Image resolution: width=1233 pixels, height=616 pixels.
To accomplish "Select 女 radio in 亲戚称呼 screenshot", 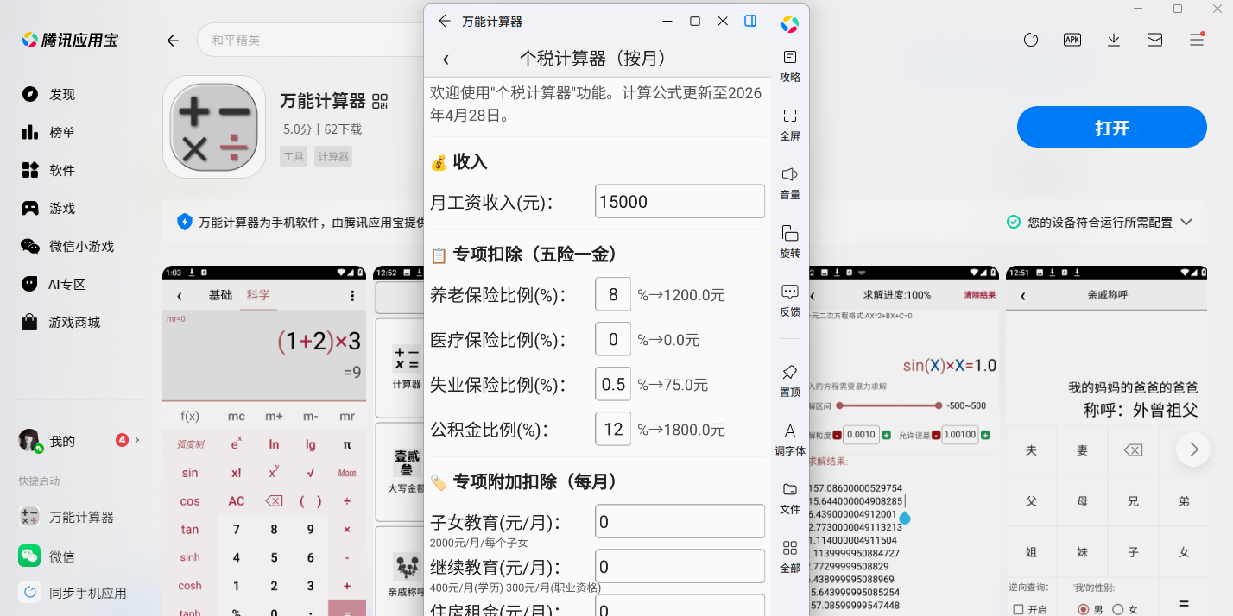I will (x=1117, y=609).
